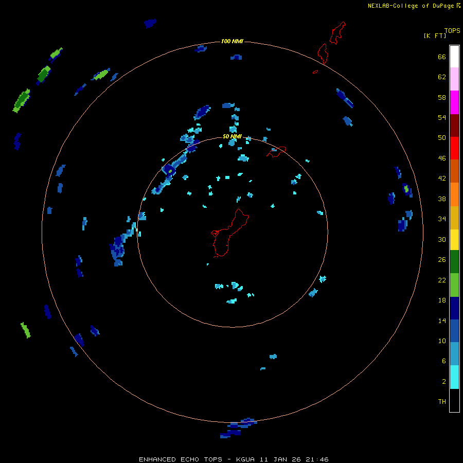Click the 42 legend value
The image size is (463, 463).
coord(442,179)
